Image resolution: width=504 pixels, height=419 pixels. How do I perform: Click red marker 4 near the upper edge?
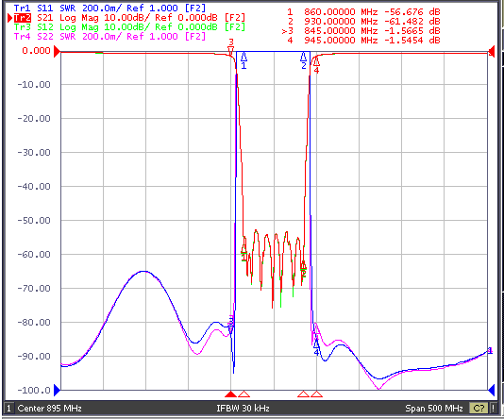coord(316,60)
